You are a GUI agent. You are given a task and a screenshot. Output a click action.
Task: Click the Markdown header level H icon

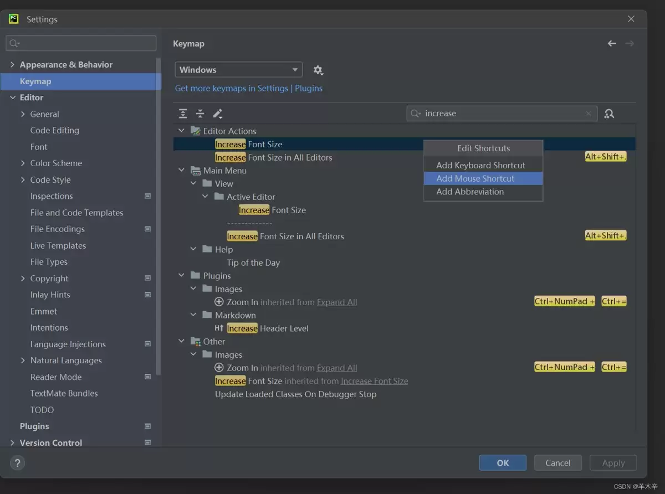click(x=219, y=328)
